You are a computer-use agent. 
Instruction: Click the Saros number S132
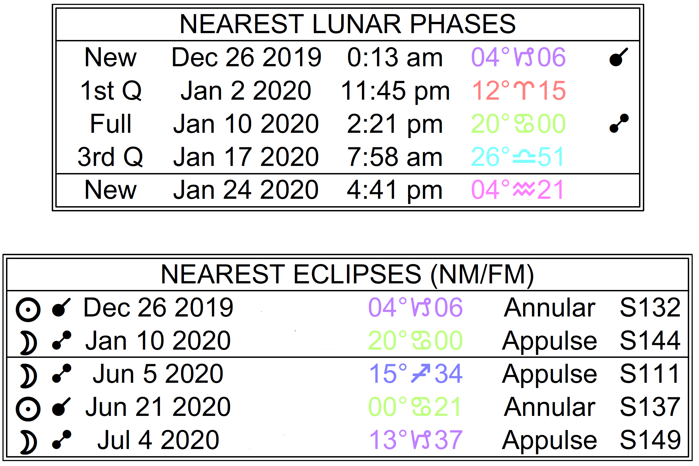click(x=650, y=307)
